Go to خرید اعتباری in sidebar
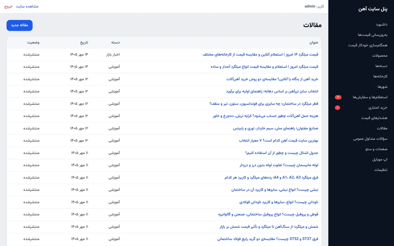The height and width of the screenshot is (246, 394). (378, 108)
